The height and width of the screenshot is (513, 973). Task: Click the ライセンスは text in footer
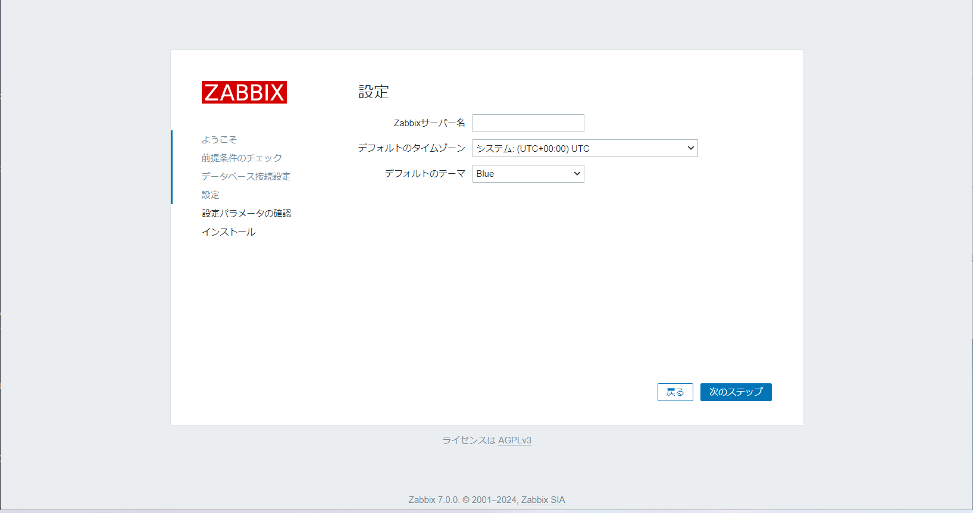(x=468, y=440)
